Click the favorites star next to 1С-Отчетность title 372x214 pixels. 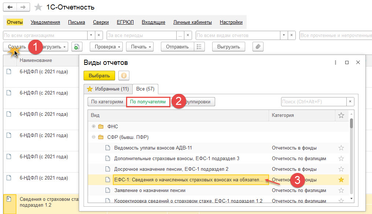pos(38,7)
